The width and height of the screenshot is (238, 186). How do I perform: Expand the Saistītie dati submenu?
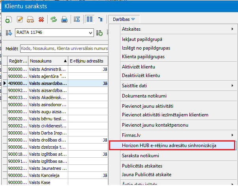pos(178,86)
